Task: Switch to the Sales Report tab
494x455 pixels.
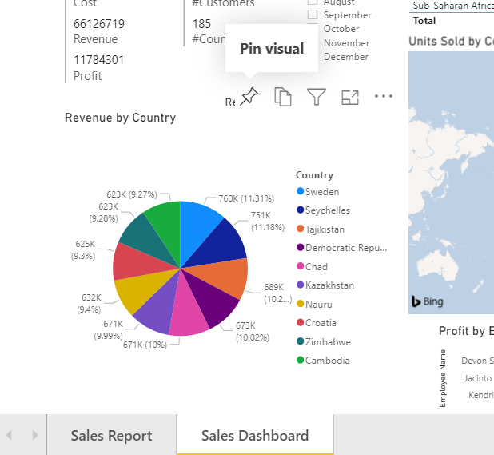Action: pos(111,436)
